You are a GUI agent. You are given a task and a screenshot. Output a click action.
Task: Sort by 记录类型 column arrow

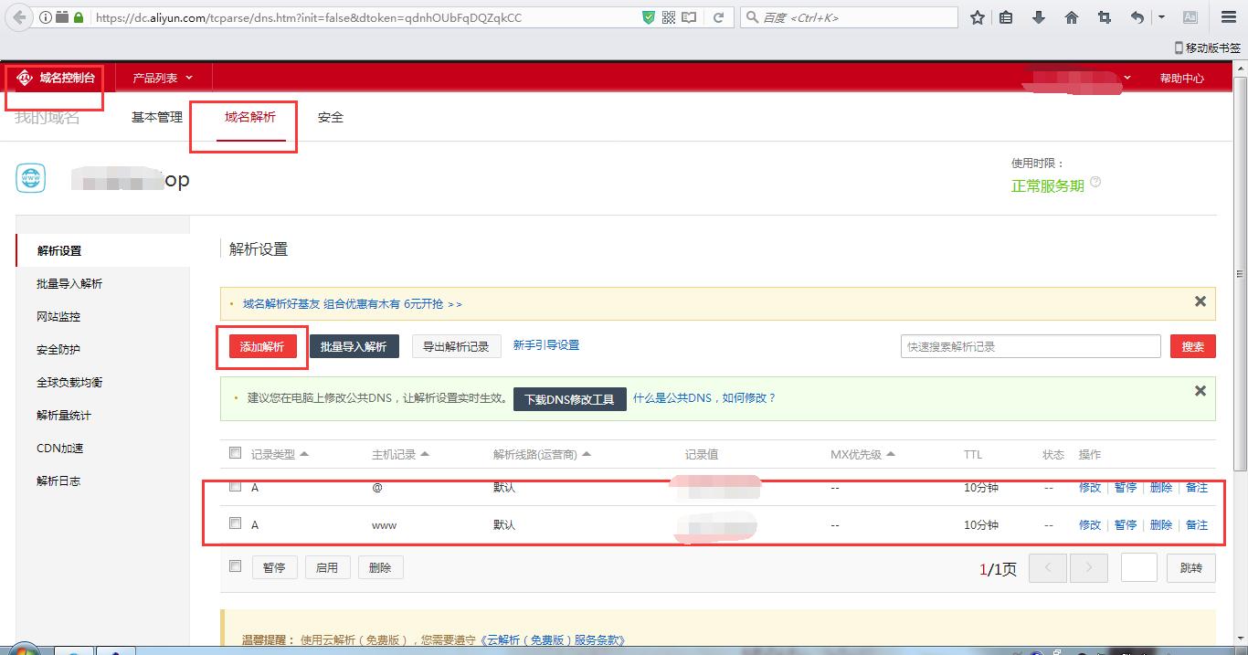pos(304,454)
